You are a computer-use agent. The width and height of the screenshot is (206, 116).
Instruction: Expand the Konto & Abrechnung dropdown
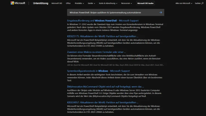click(108, 3)
